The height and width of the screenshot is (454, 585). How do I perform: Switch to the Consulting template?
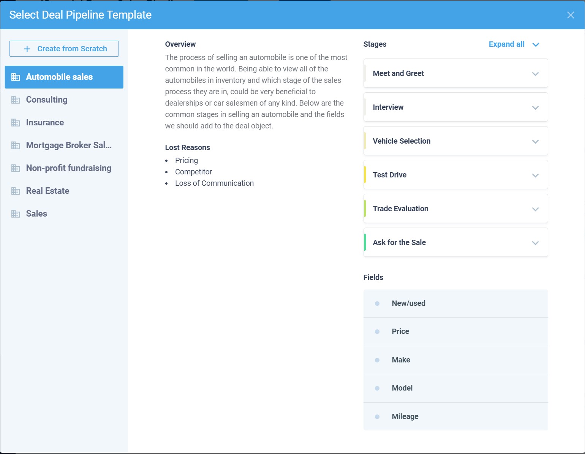tap(46, 100)
